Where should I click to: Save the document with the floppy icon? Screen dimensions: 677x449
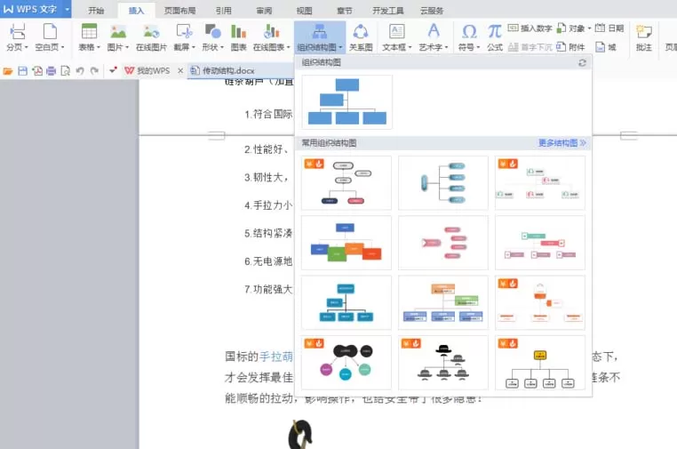22,71
